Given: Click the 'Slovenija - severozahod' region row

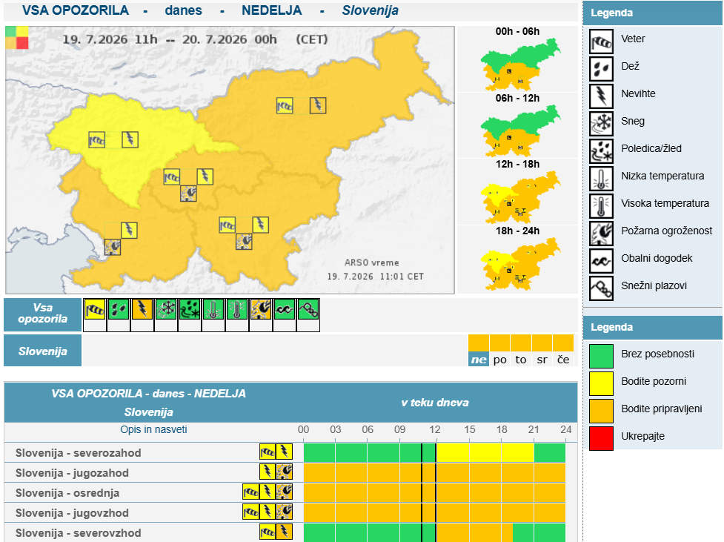Looking at the screenshot, I should 290,452.
